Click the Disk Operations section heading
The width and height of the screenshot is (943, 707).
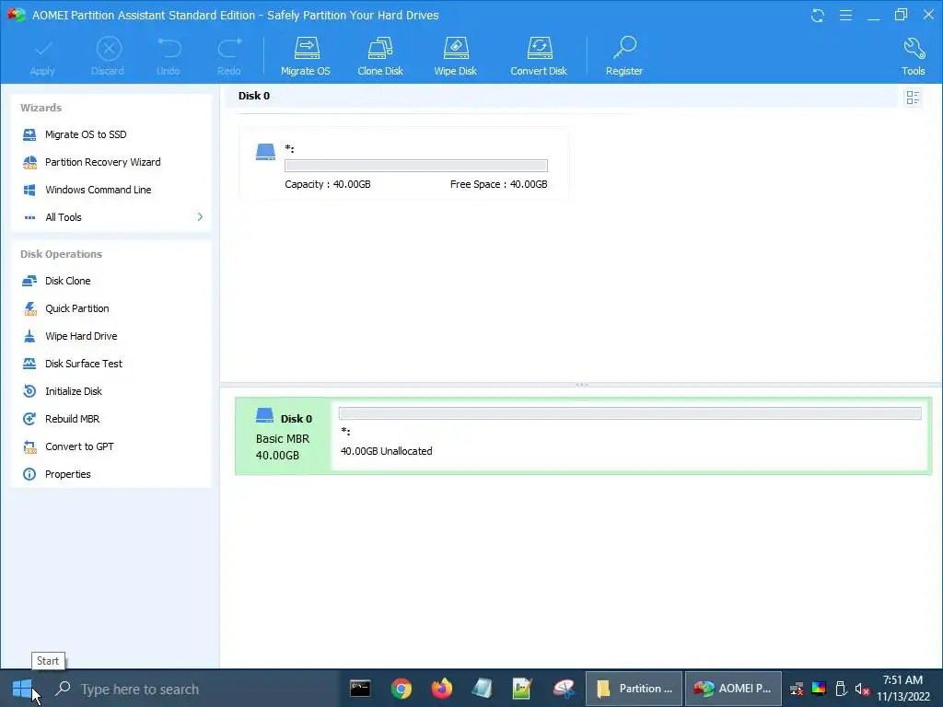click(62, 254)
